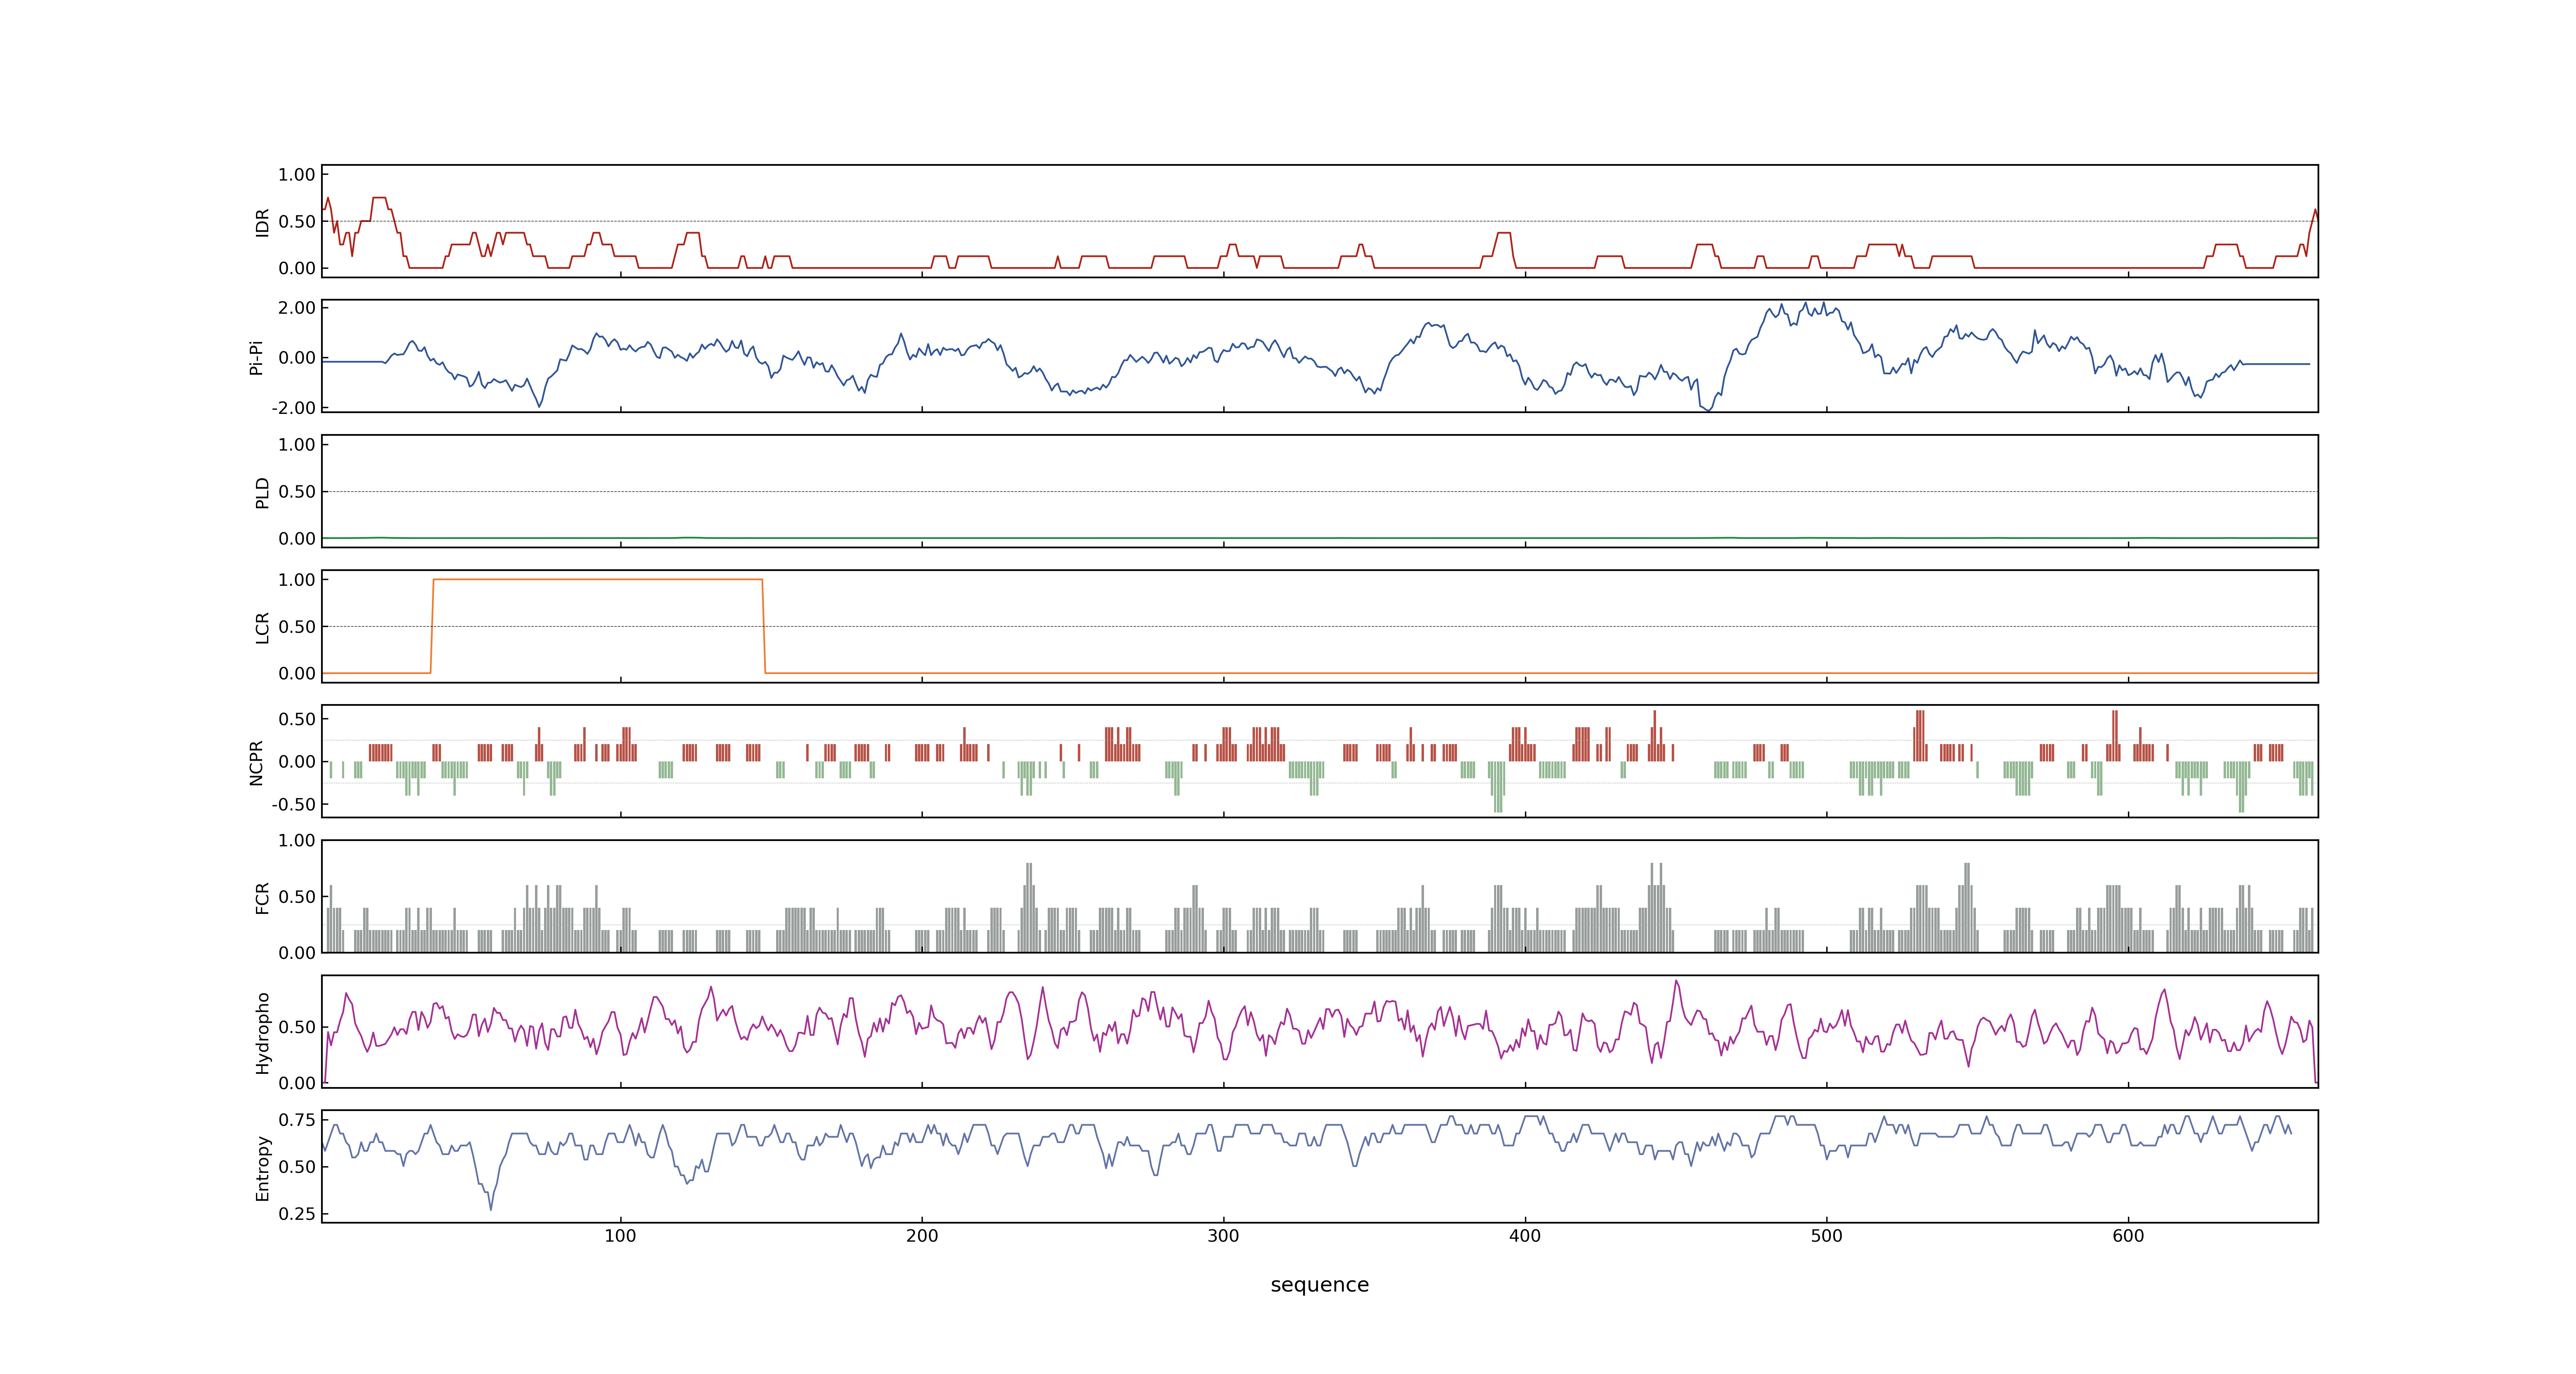Select the x-axis tick label 500
Viewport: 2576px width, 1374px height.
(x=1826, y=1236)
